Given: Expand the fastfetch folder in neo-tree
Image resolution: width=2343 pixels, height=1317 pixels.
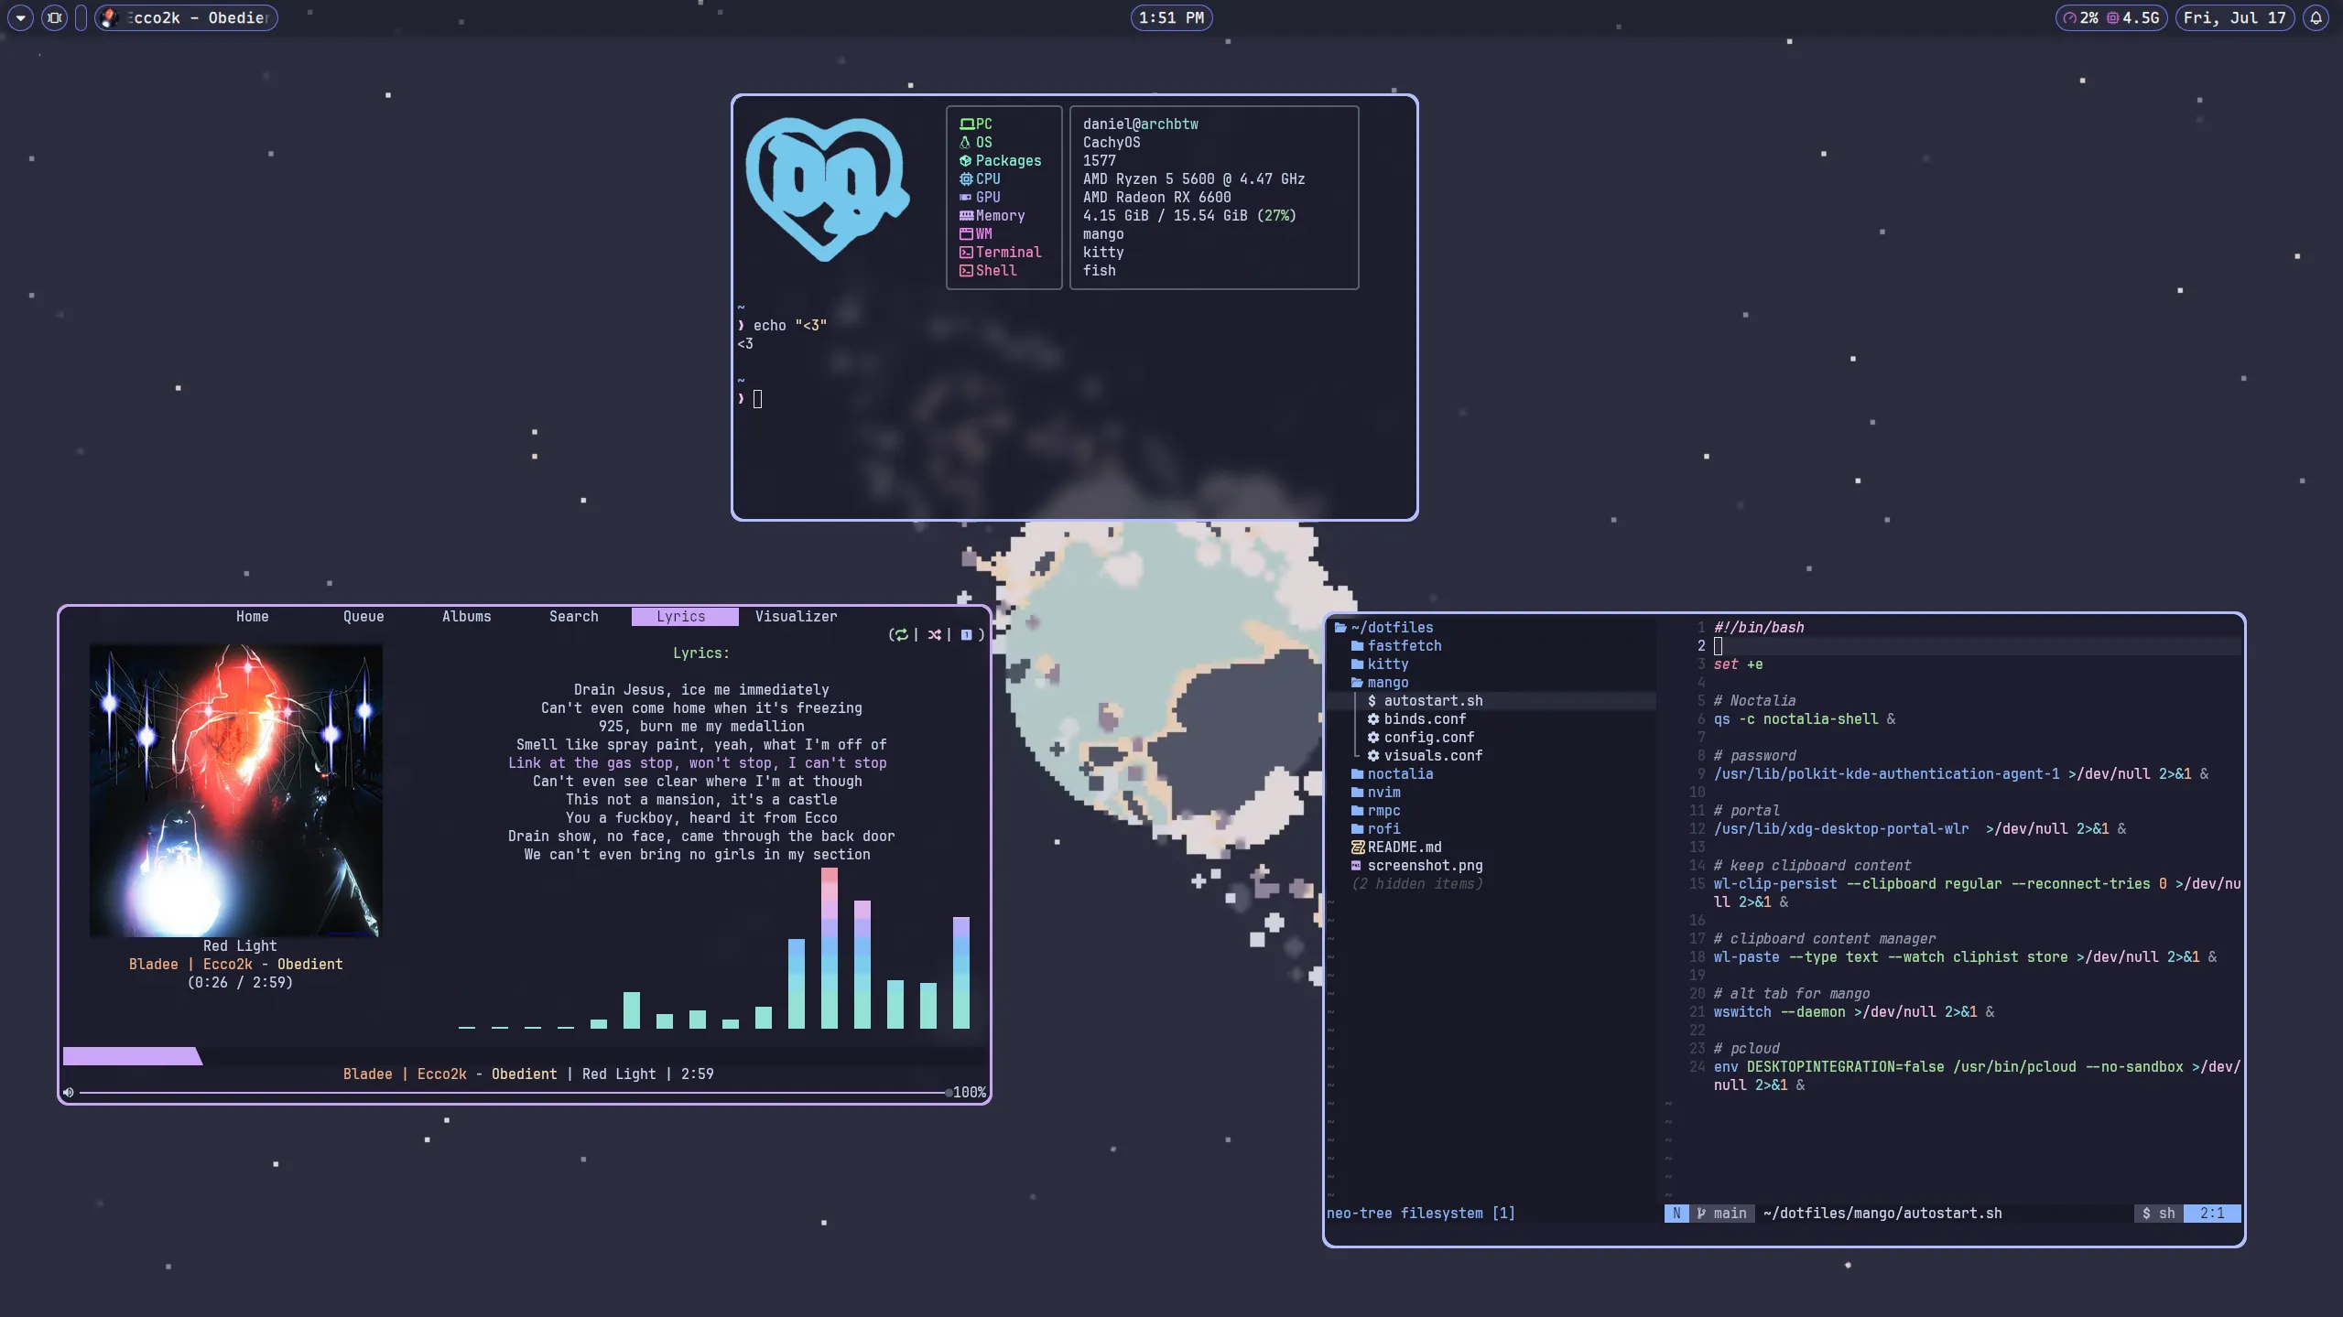Looking at the screenshot, I should pos(1395,646).
